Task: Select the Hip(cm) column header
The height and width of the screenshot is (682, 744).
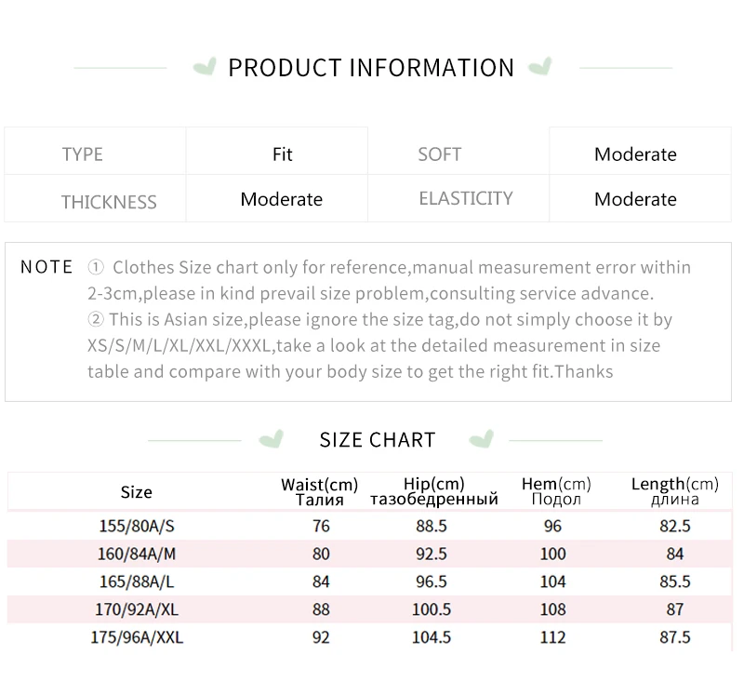Action: pos(434,491)
